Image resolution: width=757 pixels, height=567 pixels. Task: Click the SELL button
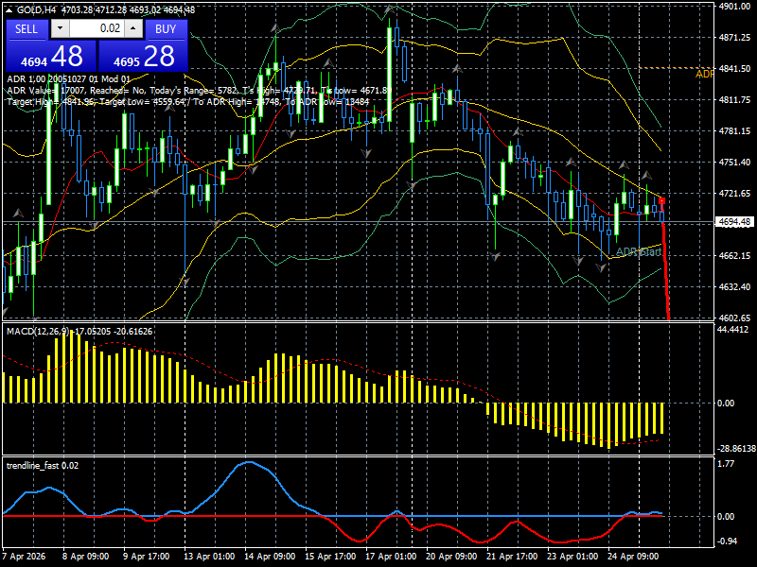pyautogui.click(x=26, y=29)
